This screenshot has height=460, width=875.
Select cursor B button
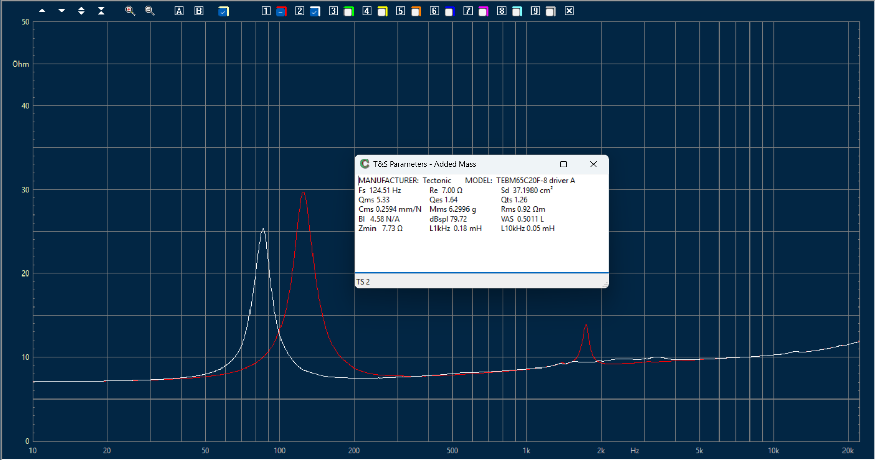[x=199, y=11]
